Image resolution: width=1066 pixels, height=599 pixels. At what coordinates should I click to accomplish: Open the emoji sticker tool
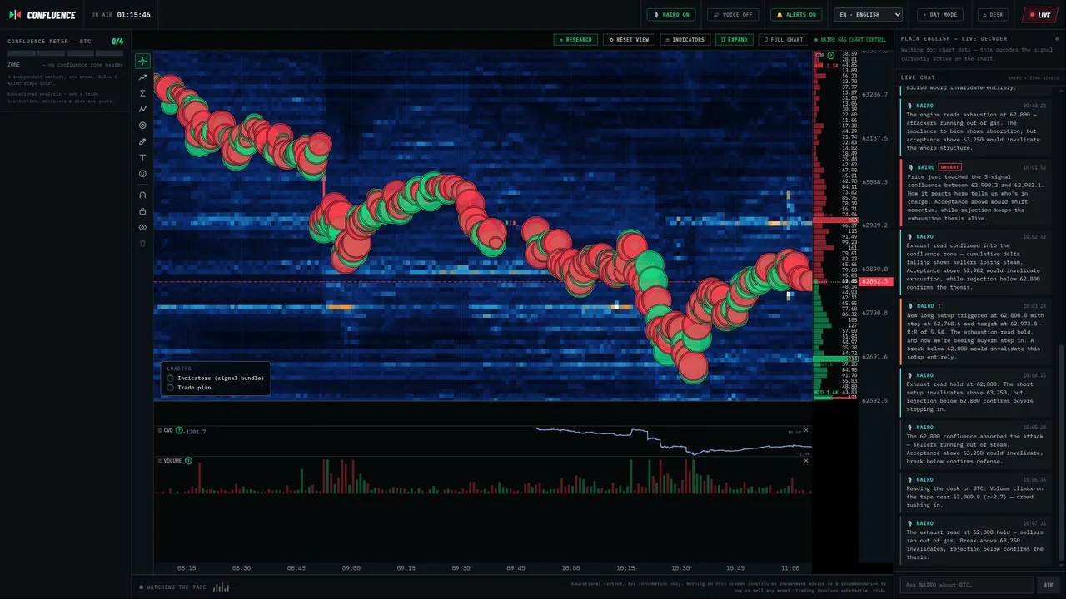[142, 174]
